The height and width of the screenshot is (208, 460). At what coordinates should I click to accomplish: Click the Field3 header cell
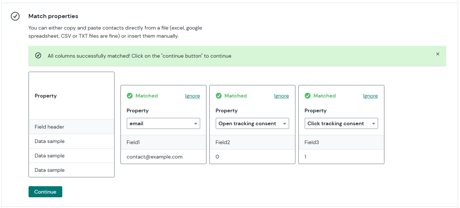click(x=341, y=142)
